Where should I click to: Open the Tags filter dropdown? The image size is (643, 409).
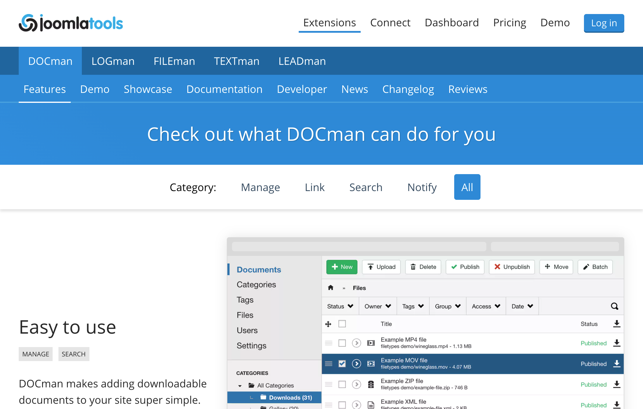[413, 306]
